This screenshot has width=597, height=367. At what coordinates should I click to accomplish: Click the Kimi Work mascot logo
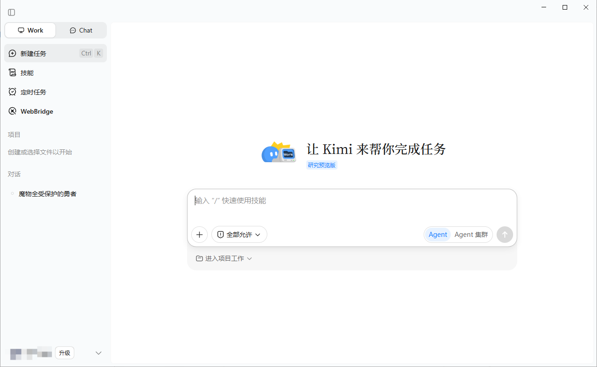click(279, 153)
